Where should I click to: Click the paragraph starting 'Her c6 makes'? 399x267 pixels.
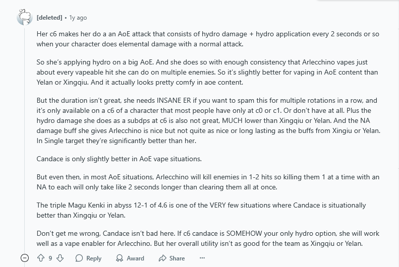208,39
